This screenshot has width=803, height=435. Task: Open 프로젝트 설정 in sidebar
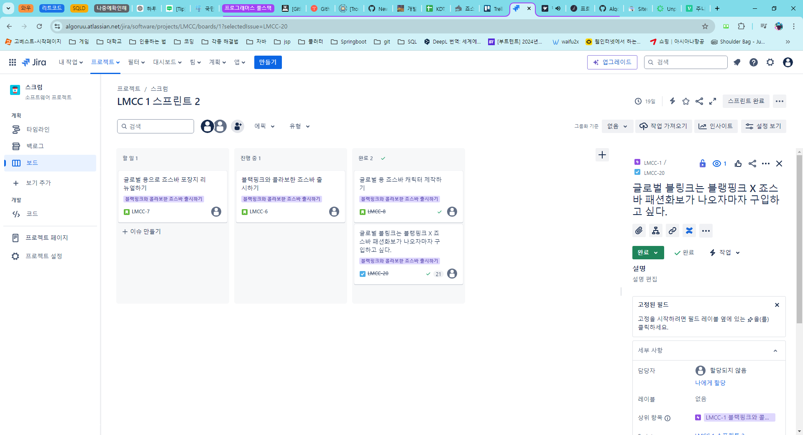50,256
